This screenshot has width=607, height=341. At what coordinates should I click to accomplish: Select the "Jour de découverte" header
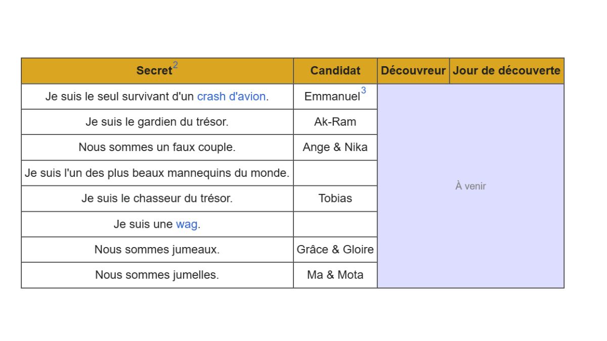(506, 71)
